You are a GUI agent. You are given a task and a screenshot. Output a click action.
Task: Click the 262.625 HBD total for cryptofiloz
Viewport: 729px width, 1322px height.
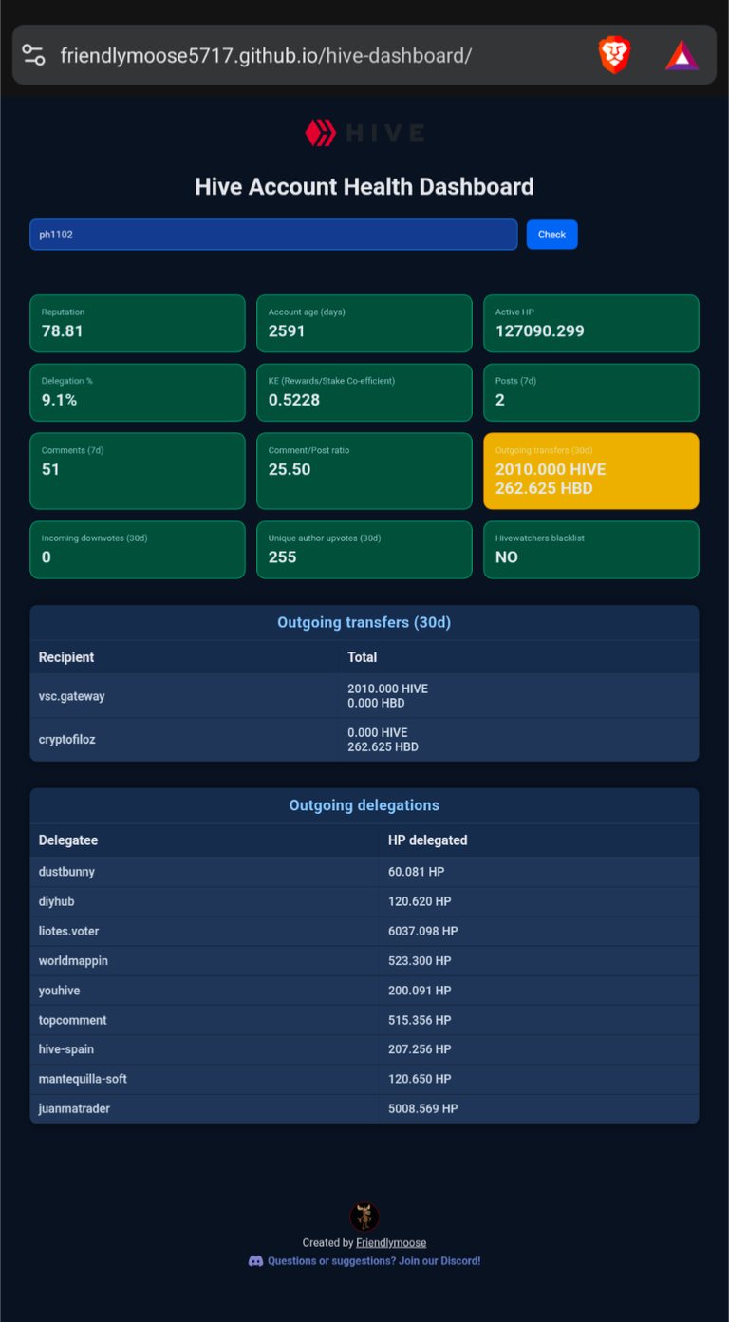click(x=383, y=747)
